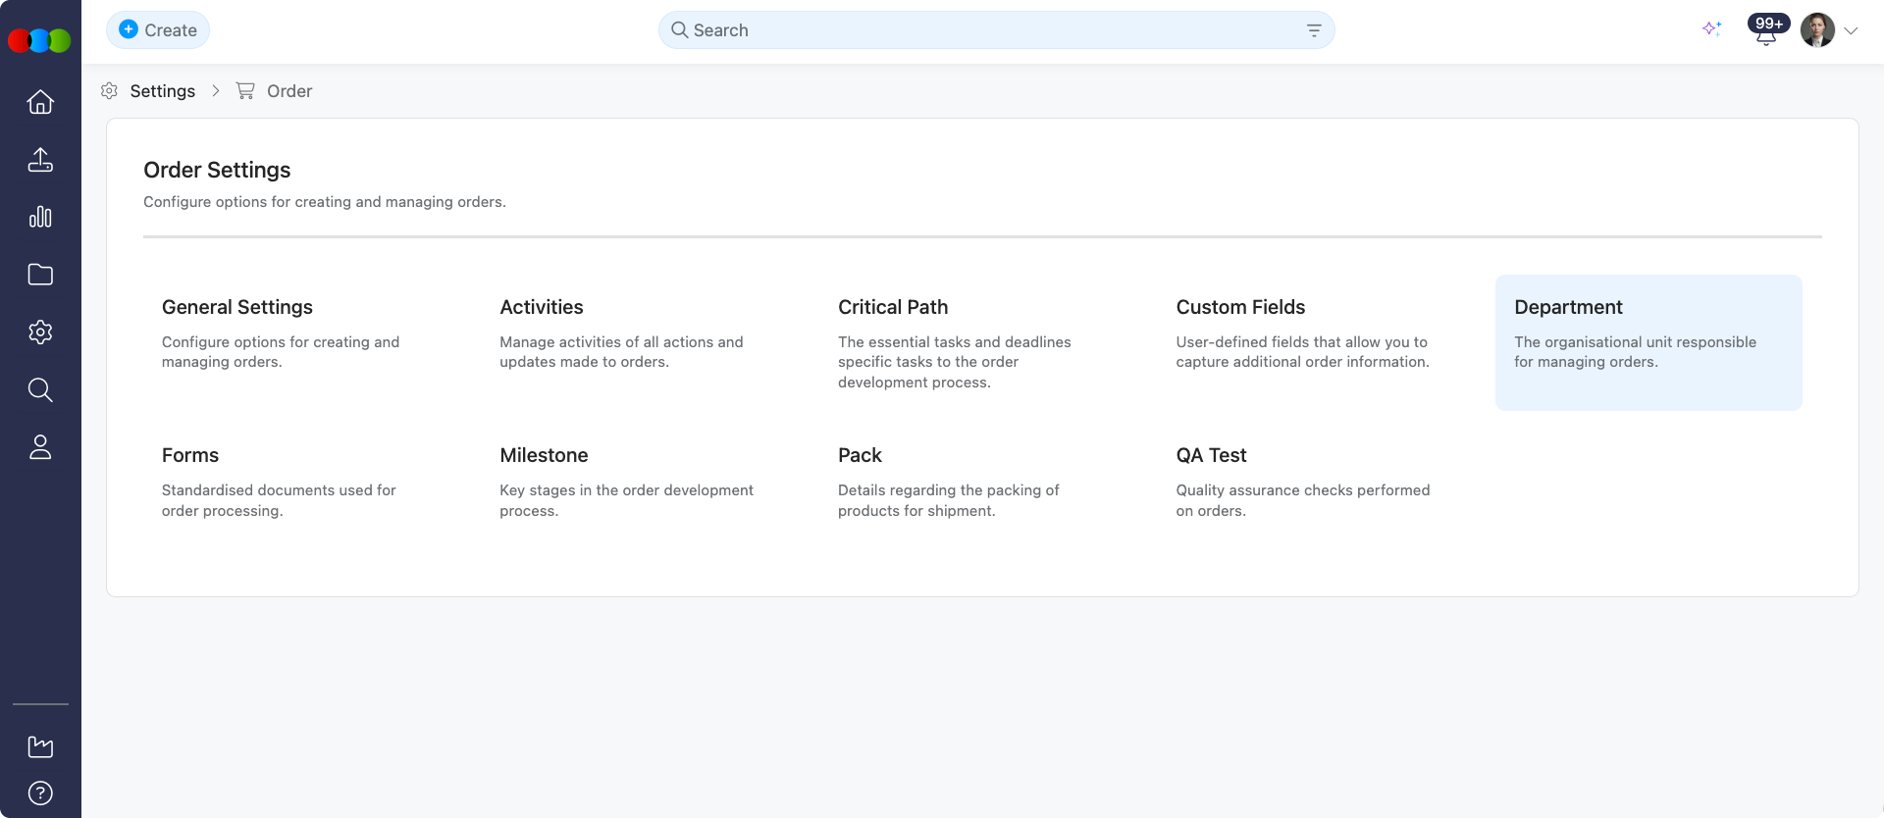Click the Create button
This screenshot has height=818, width=1884.
158,30
